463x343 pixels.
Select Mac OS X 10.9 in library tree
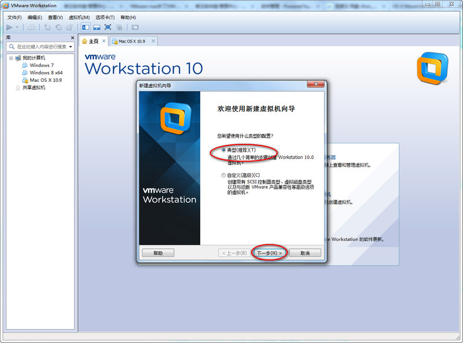pos(46,80)
